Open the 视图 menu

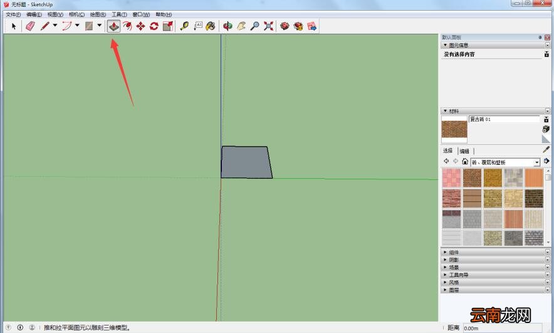[x=55, y=14]
